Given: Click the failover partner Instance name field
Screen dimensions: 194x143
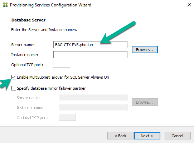Looking at the screenshot, I should [93, 108].
